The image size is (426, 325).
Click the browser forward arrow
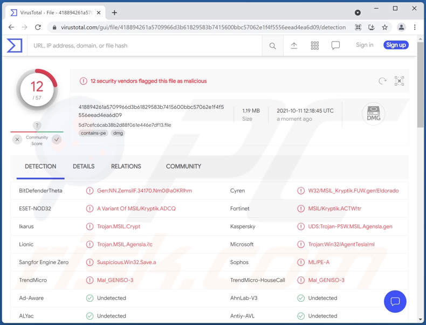coord(24,27)
